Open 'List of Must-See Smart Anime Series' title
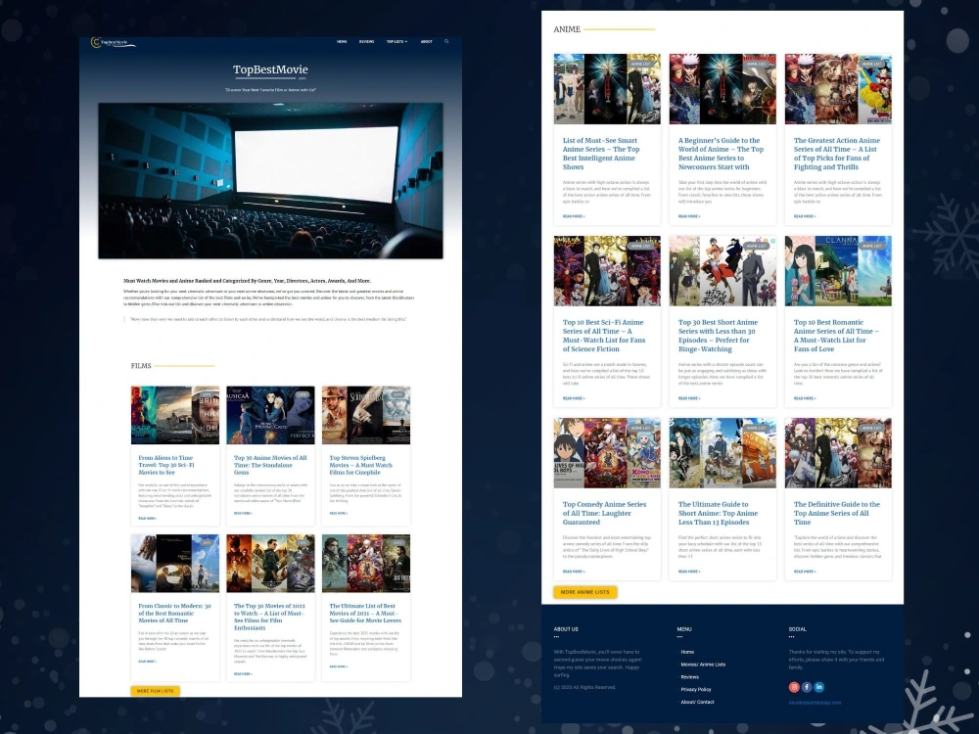 coord(601,154)
